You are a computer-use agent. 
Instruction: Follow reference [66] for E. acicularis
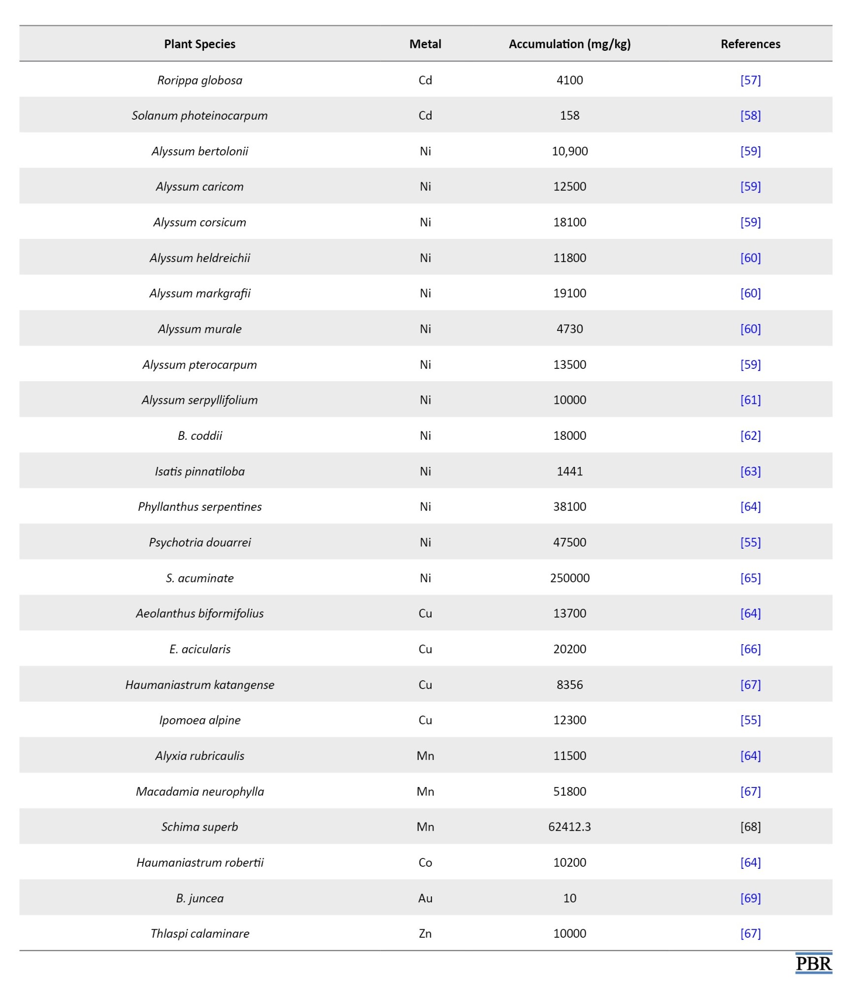pos(750,649)
